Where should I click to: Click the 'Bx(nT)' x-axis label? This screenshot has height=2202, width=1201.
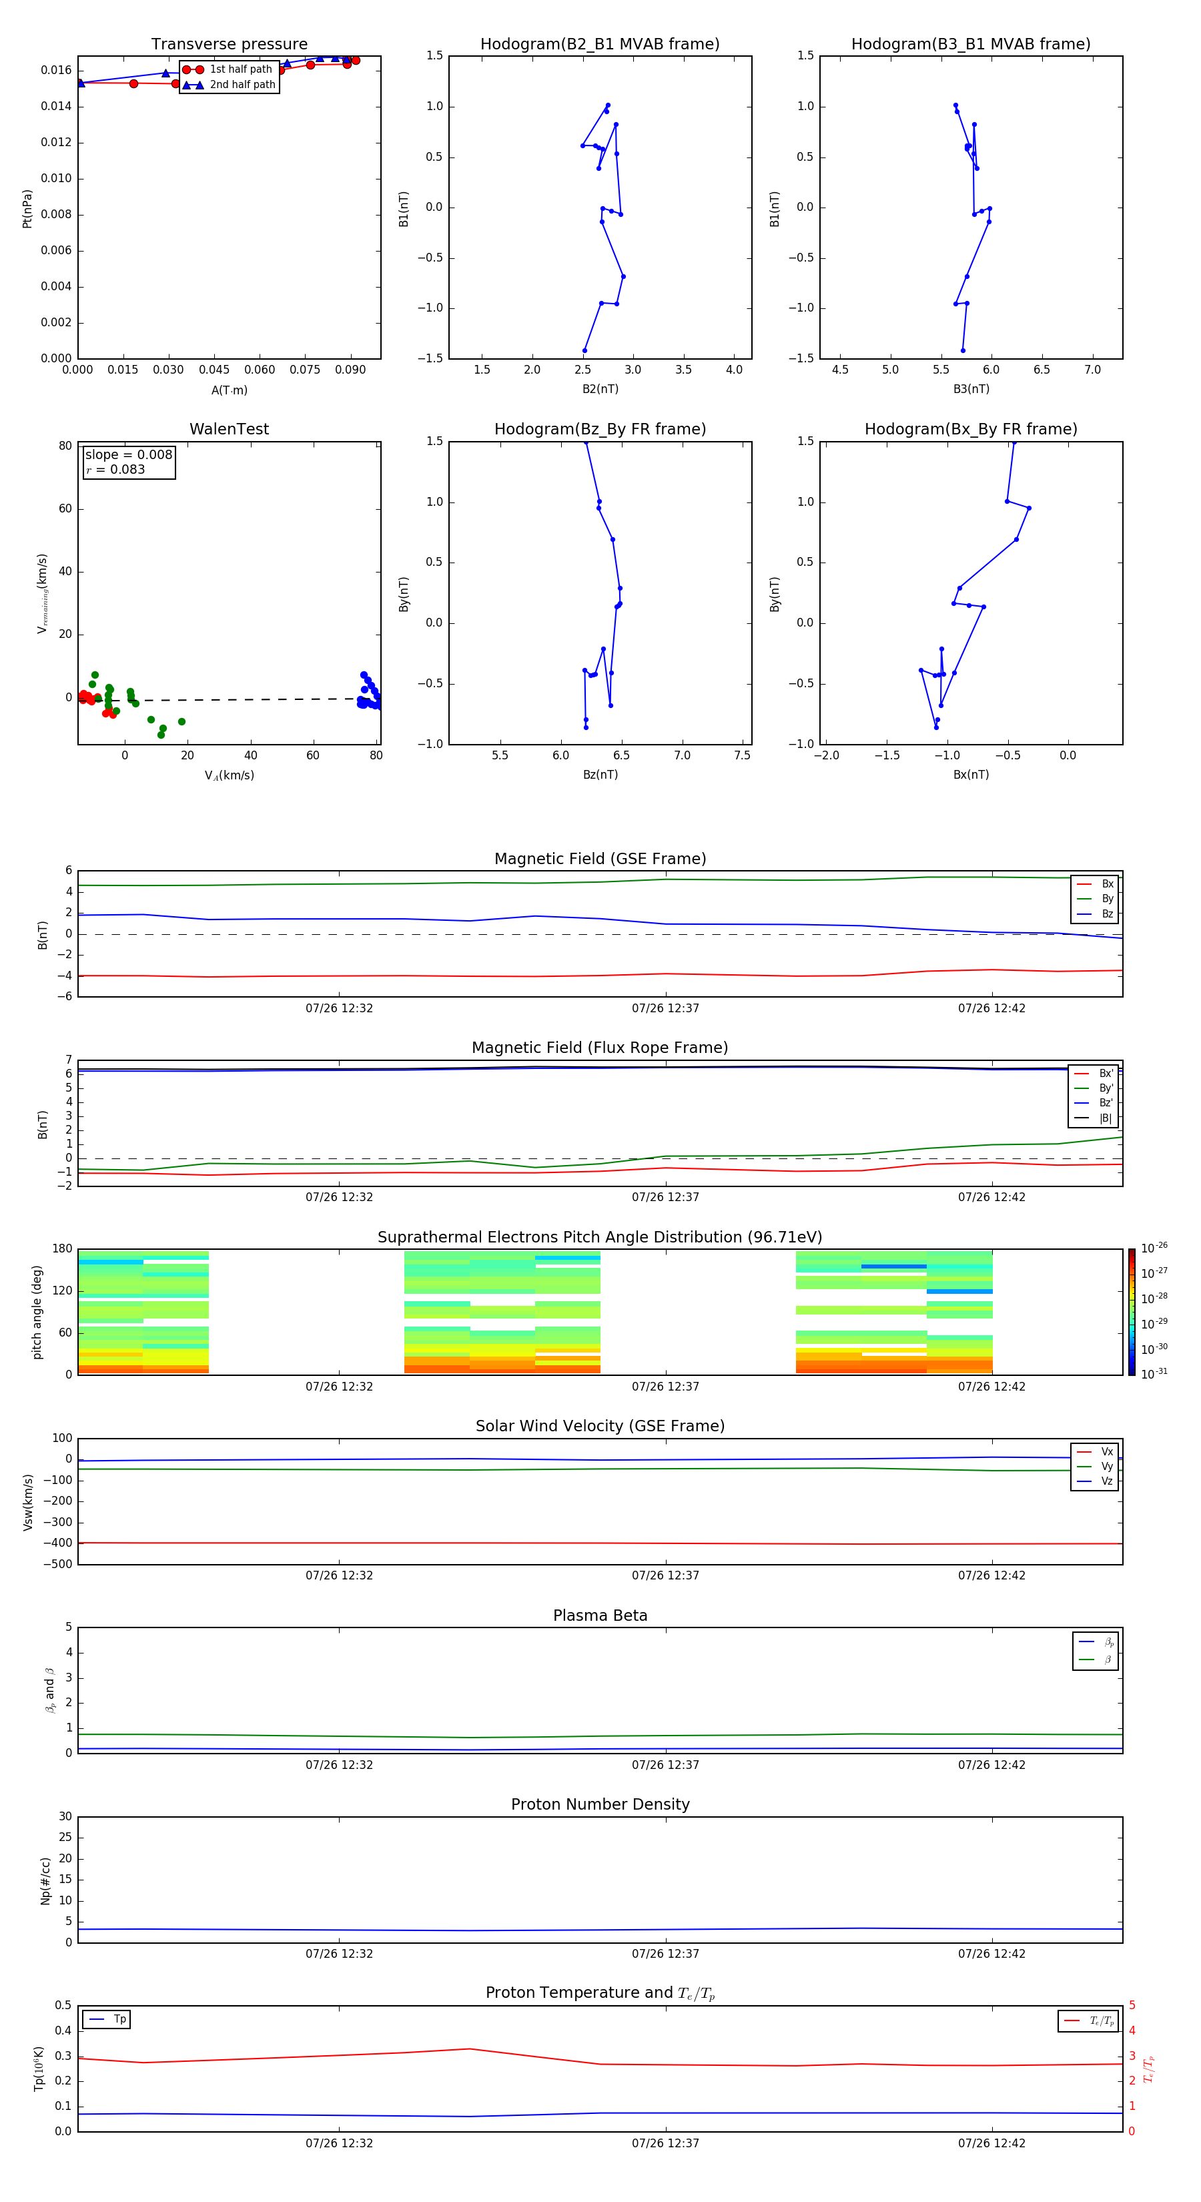(971, 775)
